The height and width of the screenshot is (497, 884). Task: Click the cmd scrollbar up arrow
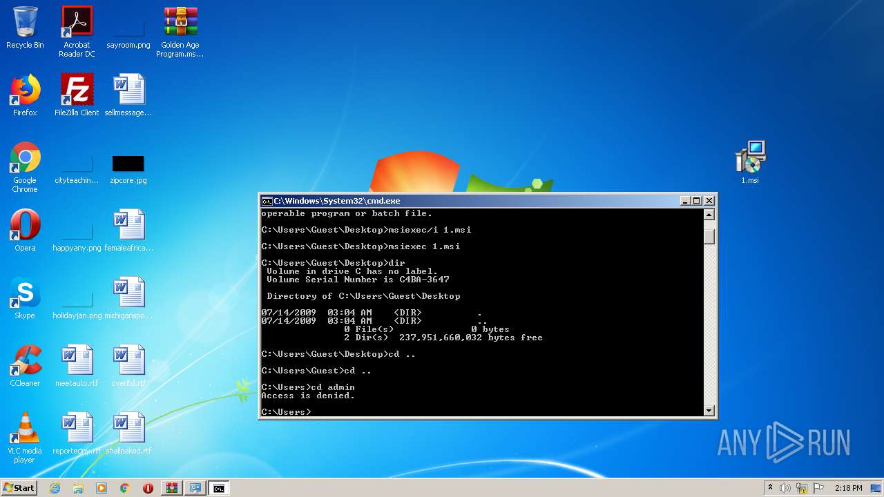click(x=709, y=215)
